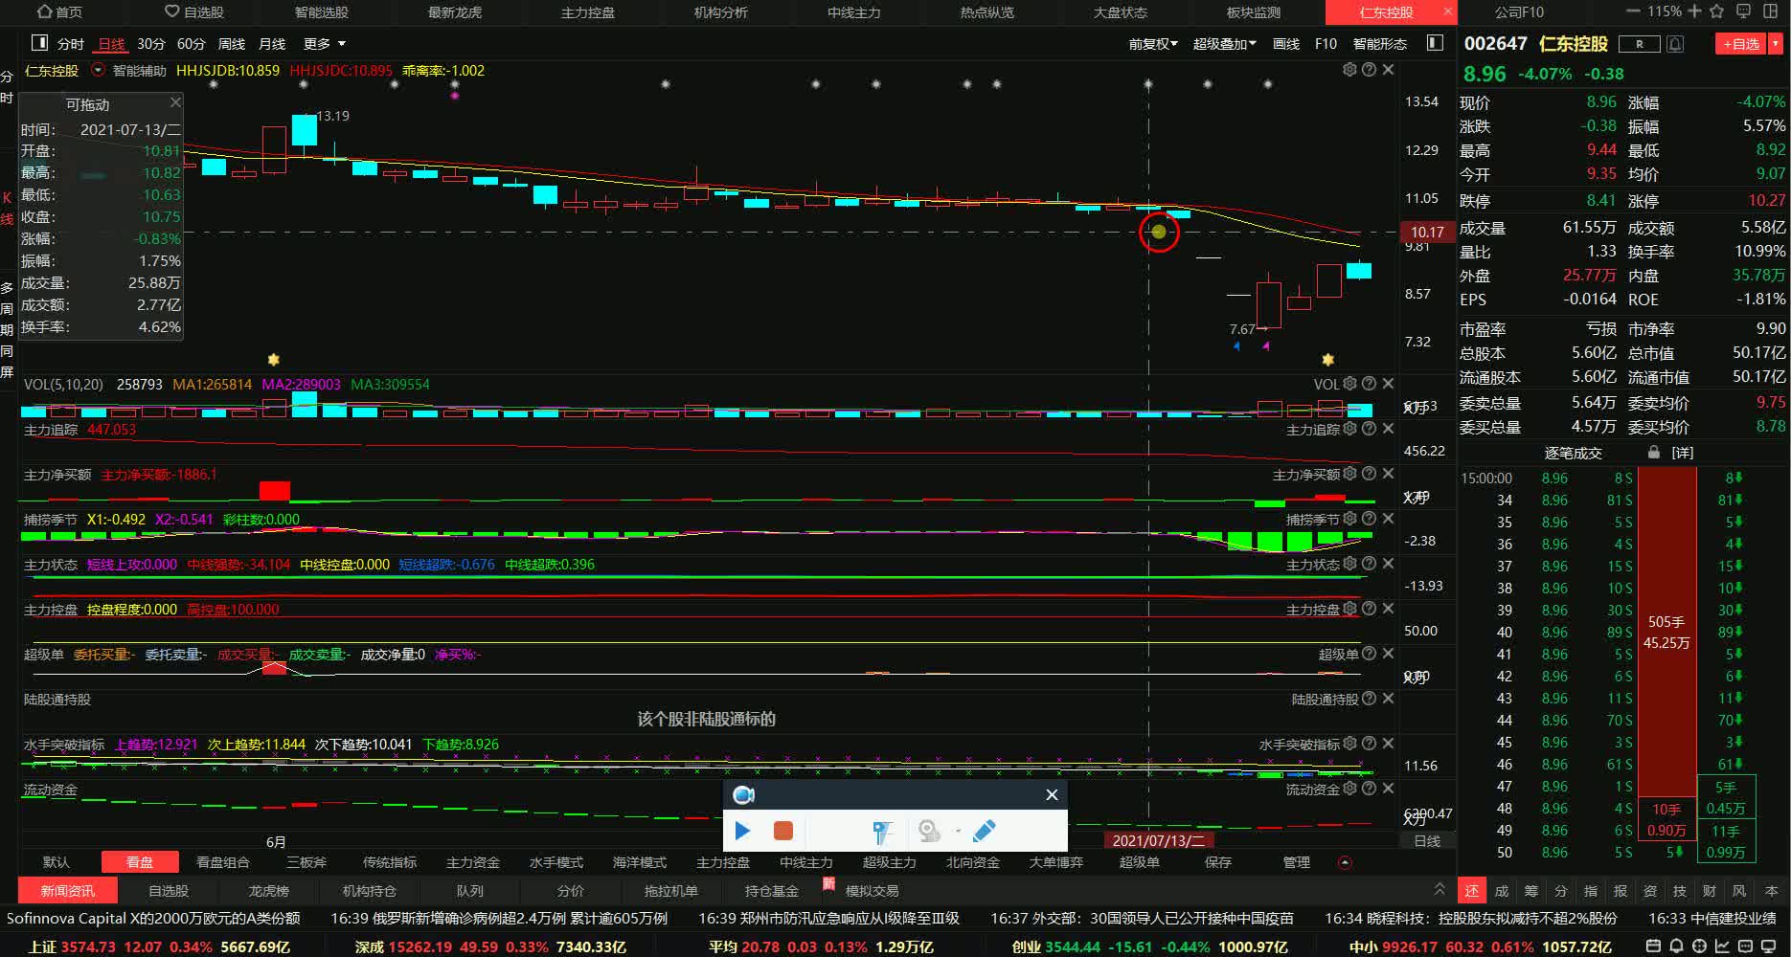Screen dimensions: 1791x957
Task: Set an alert with the bell beside 仁东控股
Action: [1675, 44]
